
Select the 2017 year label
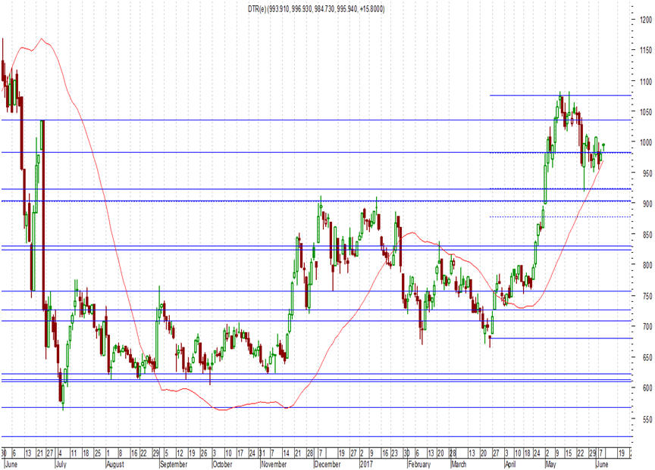tap(366, 464)
